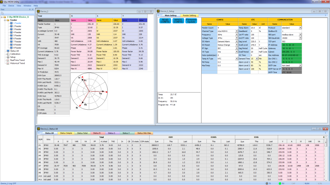Click the Alarm Level 1 value field
330x185 pixels.
point(254,62)
